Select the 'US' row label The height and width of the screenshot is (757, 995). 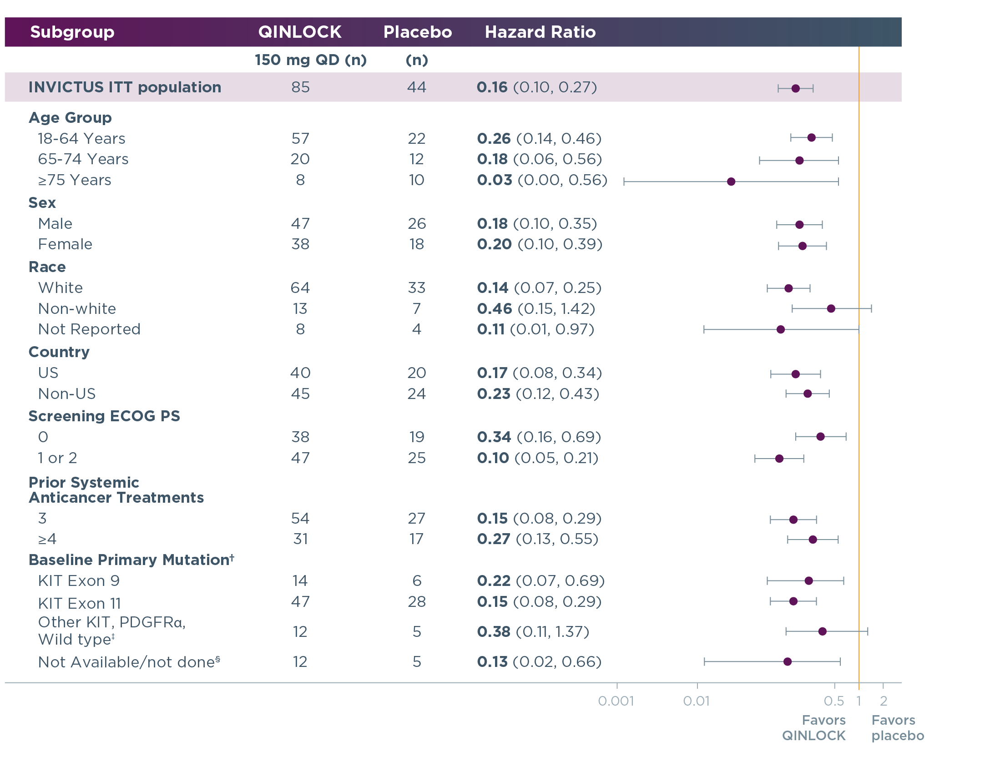point(48,373)
